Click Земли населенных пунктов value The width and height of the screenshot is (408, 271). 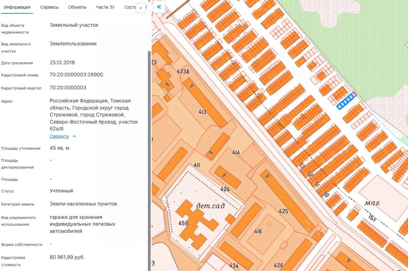83,203
